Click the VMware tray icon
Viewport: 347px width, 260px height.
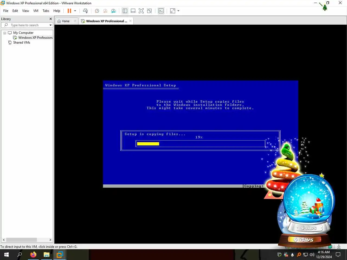pos(279,255)
